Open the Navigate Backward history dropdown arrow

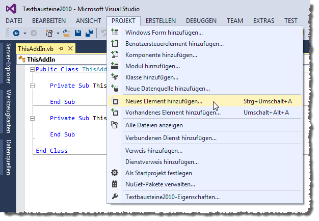click(25, 33)
